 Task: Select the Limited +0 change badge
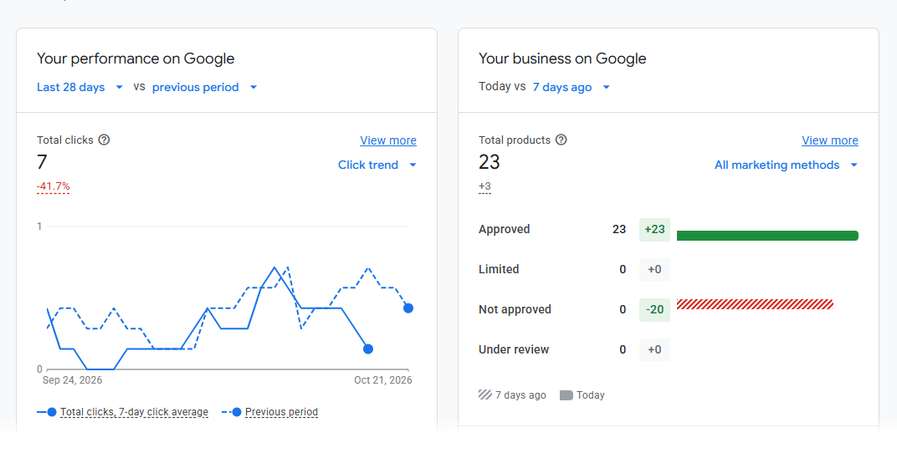(654, 270)
